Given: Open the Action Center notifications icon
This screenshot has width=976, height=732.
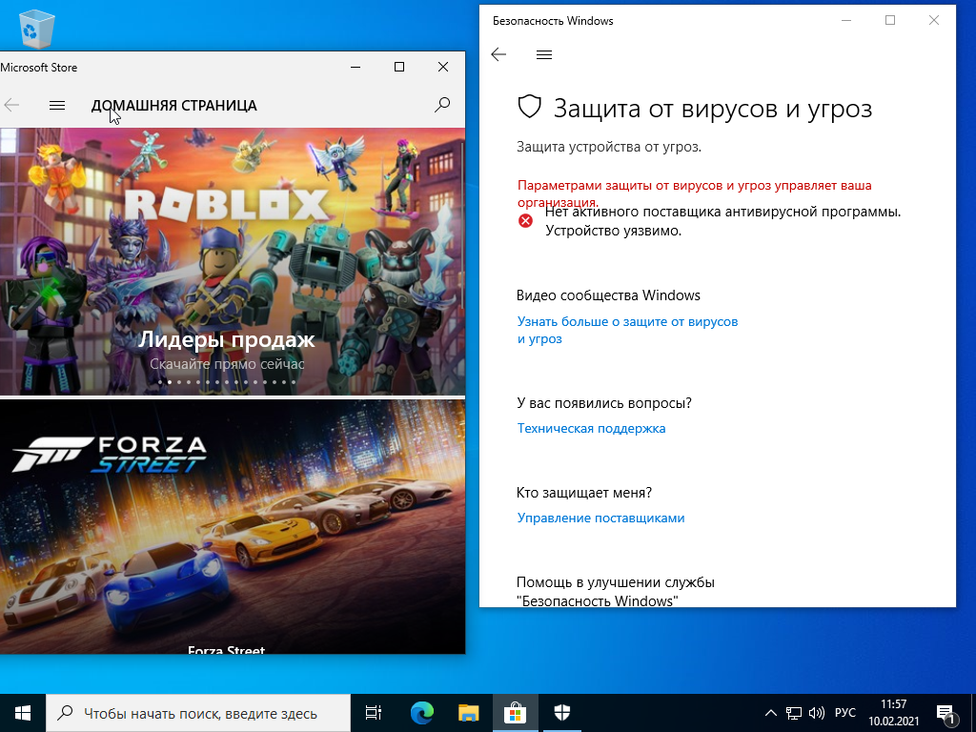Looking at the screenshot, I should [946, 715].
